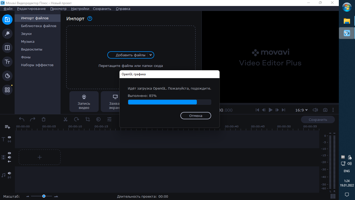
Task: Open the More tools grid icon
Action: pyautogui.click(x=7, y=90)
